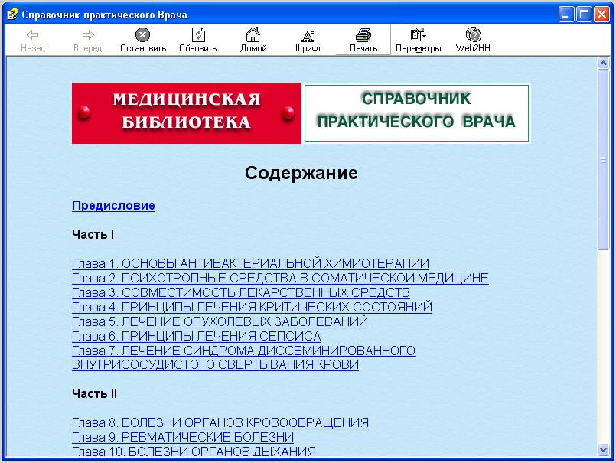Maximize the Справочник практического Врача window
The width and height of the screenshot is (616, 463).
tap(584, 15)
